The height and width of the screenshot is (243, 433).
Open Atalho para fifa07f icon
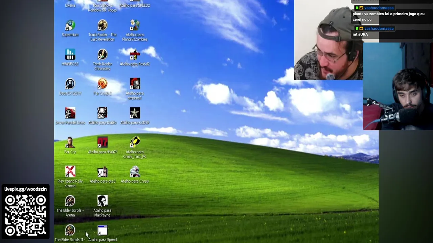102,146
